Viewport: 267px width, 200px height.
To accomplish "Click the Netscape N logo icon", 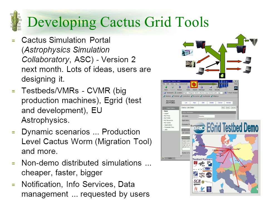I will 236,88.
